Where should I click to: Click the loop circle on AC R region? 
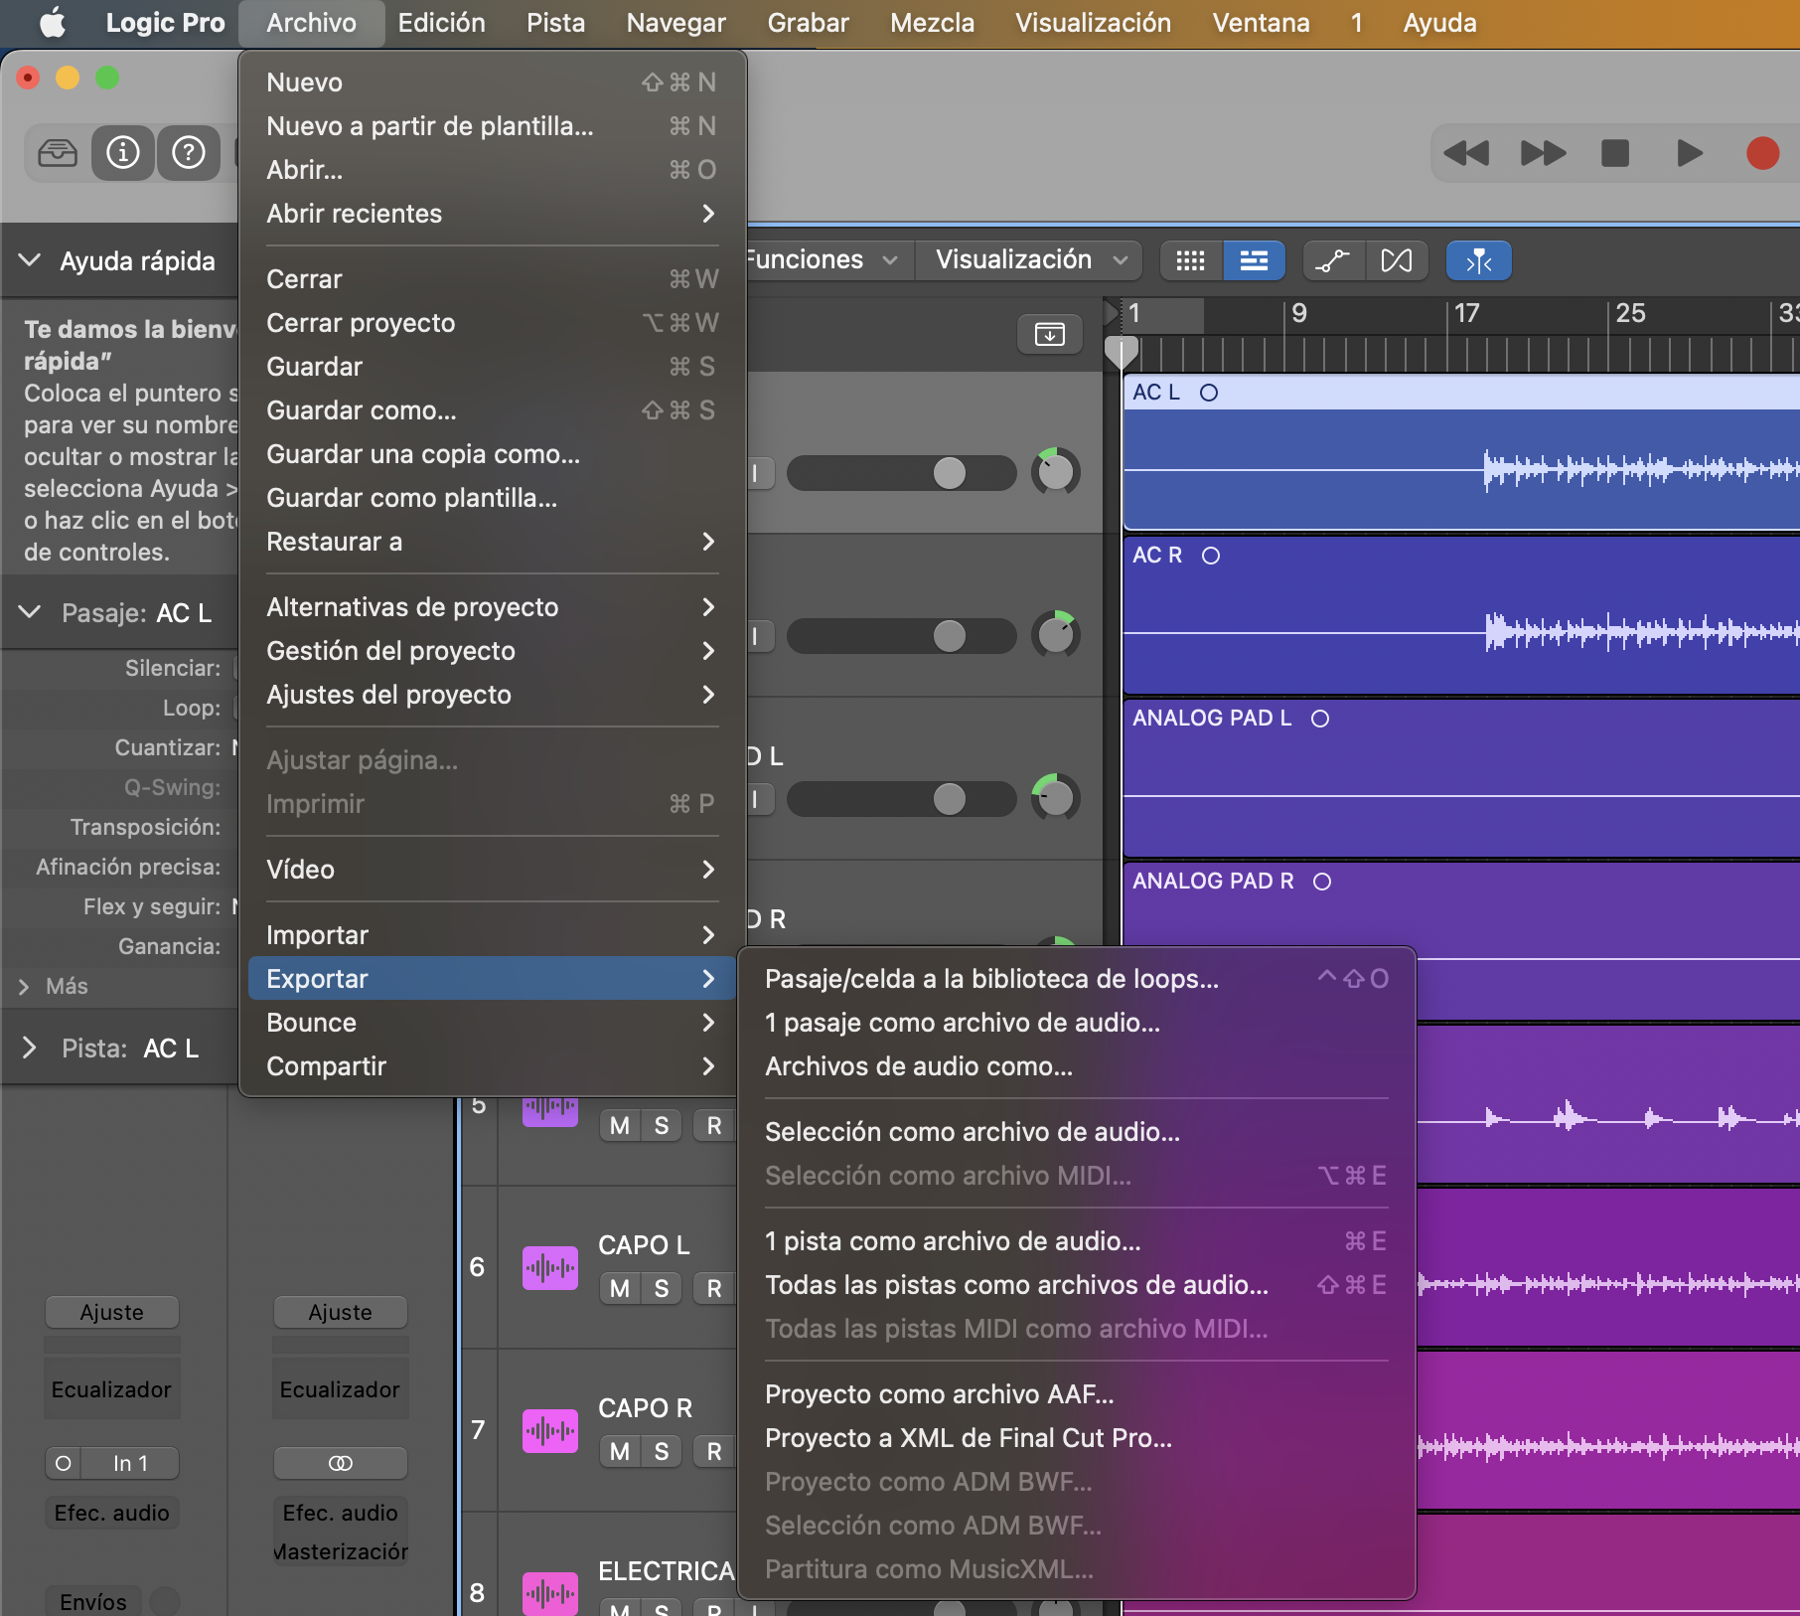(1210, 556)
